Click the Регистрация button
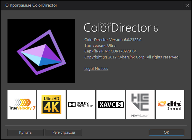192x140 pixels. tap(64, 133)
